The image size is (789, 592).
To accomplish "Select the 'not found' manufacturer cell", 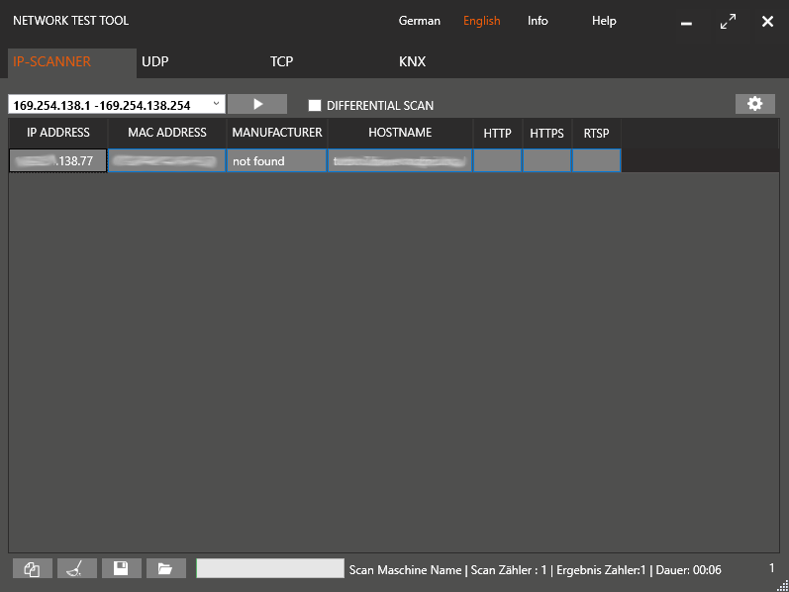I will (x=276, y=160).
